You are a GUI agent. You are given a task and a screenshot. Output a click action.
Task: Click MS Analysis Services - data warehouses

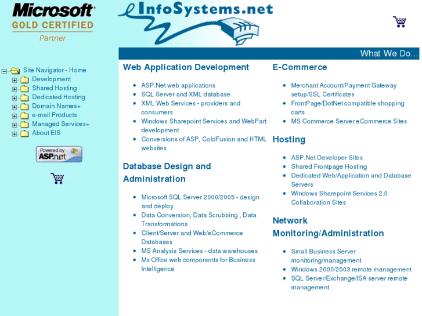coord(200,251)
